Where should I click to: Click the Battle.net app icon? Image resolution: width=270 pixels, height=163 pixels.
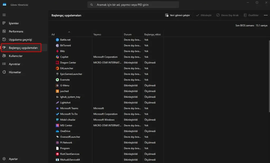57,40
